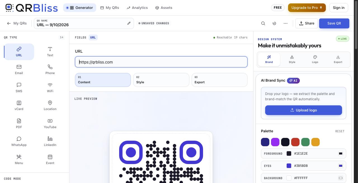Click the background #FFFFFF swatch
The height and width of the screenshot is (183, 358).
point(289,178)
